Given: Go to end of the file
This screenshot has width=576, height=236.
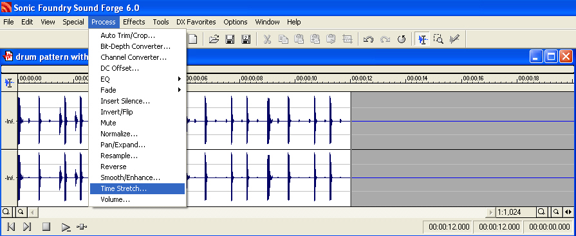Looking at the screenshot, I should pyautogui.click(x=28, y=227).
